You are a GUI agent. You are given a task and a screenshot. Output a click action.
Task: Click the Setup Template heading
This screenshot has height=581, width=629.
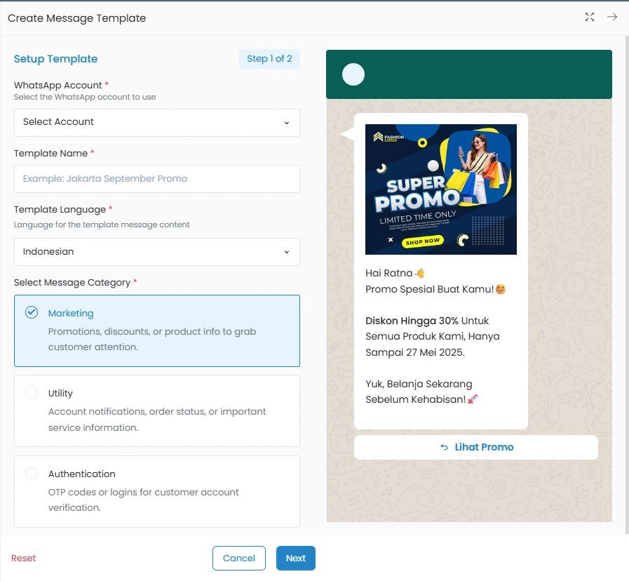55,59
